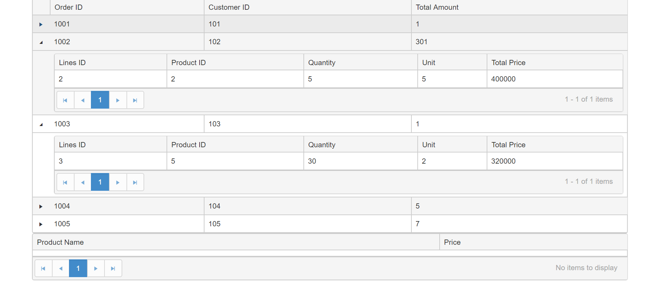Expand order 1004 row details
The height and width of the screenshot is (290, 649).
point(41,206)
